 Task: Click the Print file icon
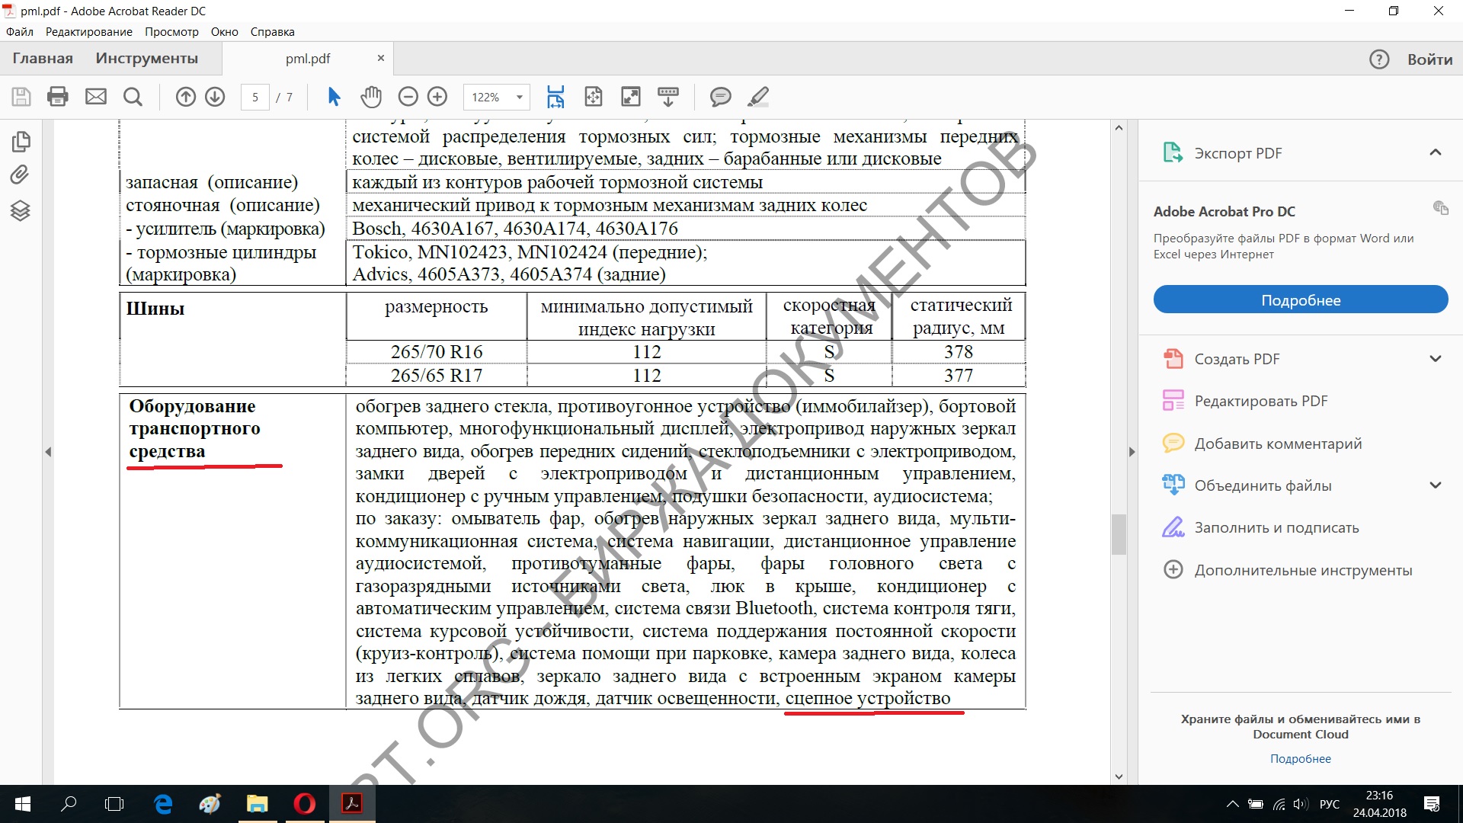click(x=58, y=97)
